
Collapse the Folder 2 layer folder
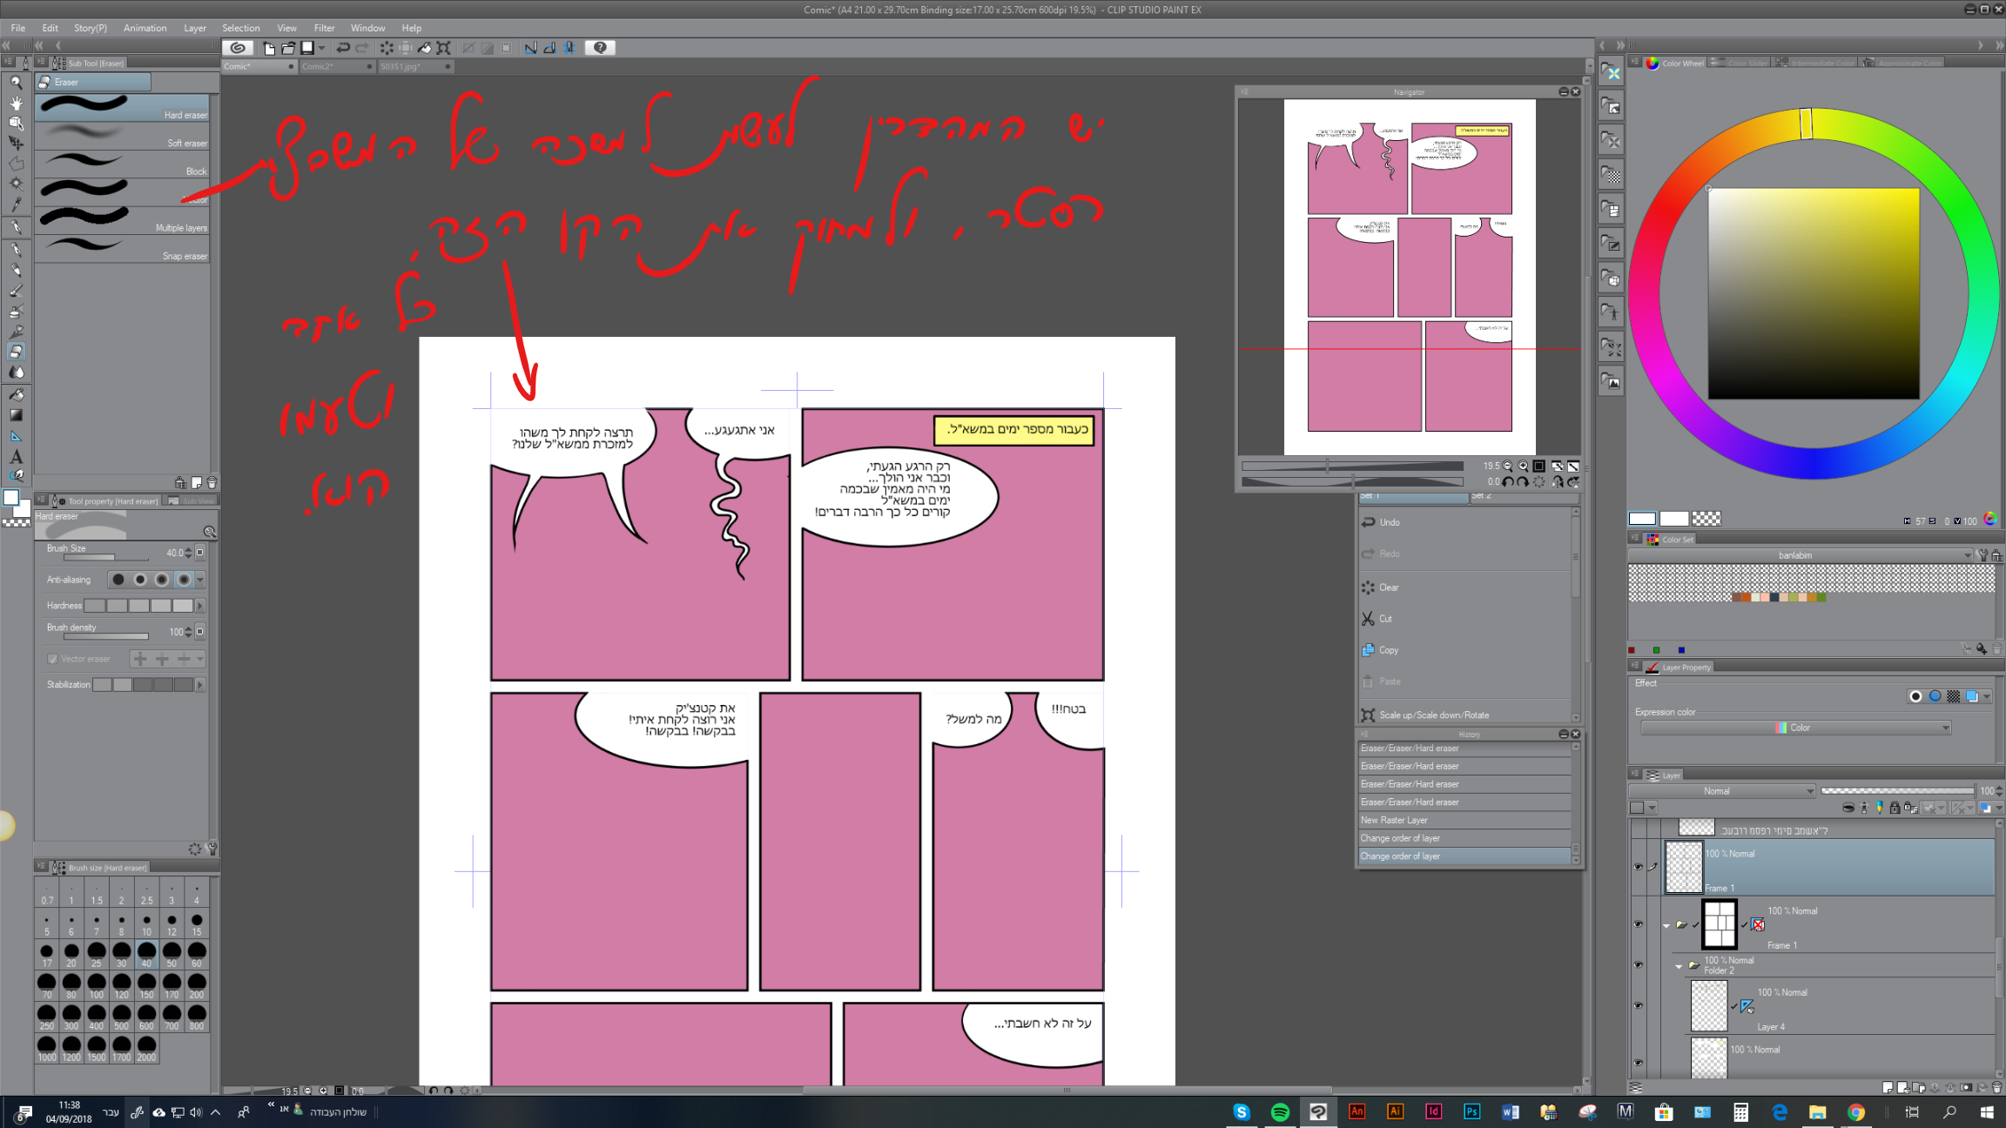(x=1678, y=966)
